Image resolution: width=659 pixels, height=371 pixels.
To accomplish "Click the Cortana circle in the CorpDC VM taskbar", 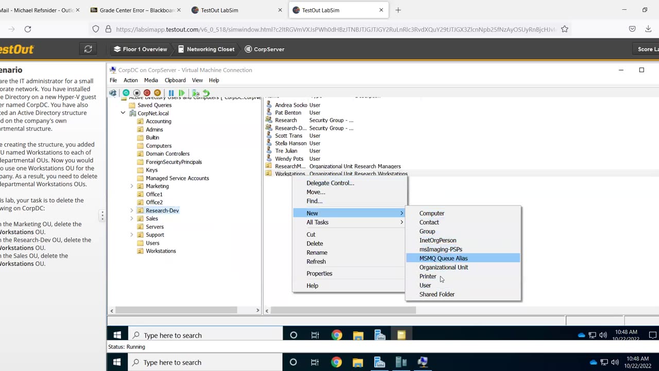I will pos(293,335).
